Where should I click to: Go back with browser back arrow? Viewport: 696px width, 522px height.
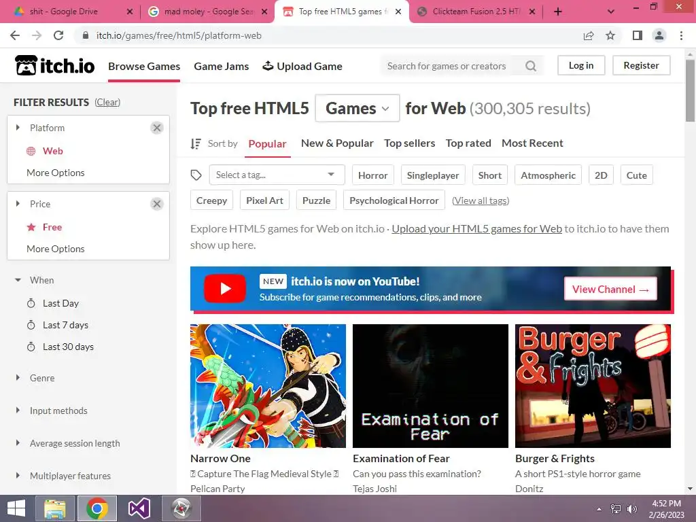pos(15,35)
